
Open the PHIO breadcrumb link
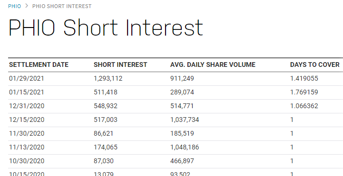(14, 6)
